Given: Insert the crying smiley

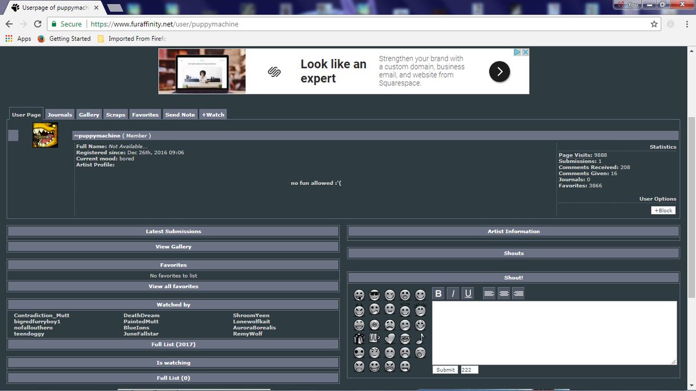Looking at the screenshot, I should pyautogui.click(x=390, y=324).
